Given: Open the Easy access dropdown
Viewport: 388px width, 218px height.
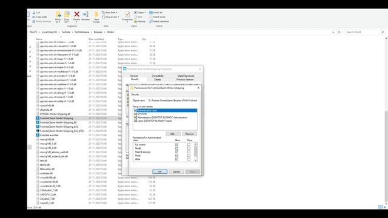Looking at the screenshot, I should click(x=110, y=17).
